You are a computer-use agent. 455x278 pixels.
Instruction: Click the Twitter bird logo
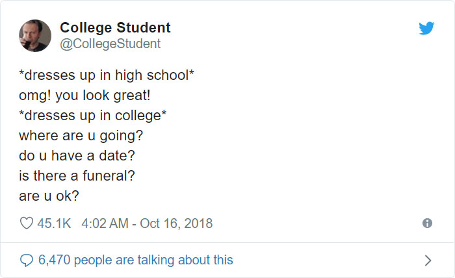(x=426, y=29)
